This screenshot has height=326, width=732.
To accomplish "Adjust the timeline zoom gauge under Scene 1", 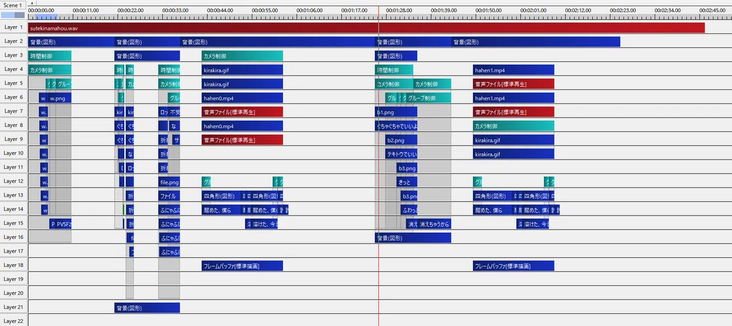I will 13,15.
